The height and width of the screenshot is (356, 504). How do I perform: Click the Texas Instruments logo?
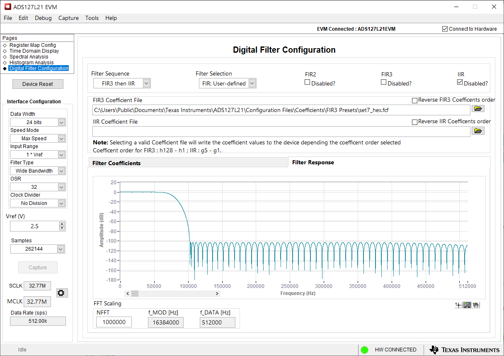pos(464,350)
